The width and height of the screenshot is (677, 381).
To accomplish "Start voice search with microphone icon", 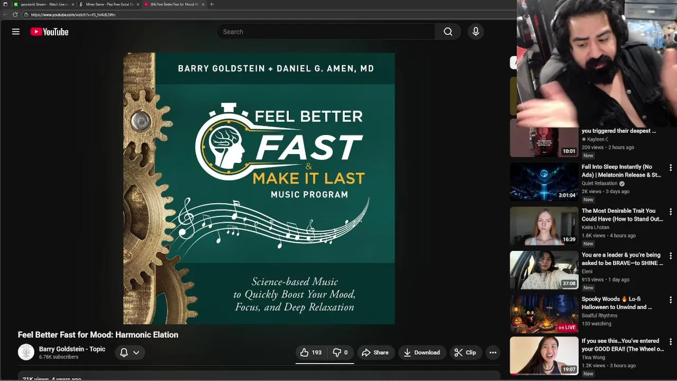I will tap(475, 32).
